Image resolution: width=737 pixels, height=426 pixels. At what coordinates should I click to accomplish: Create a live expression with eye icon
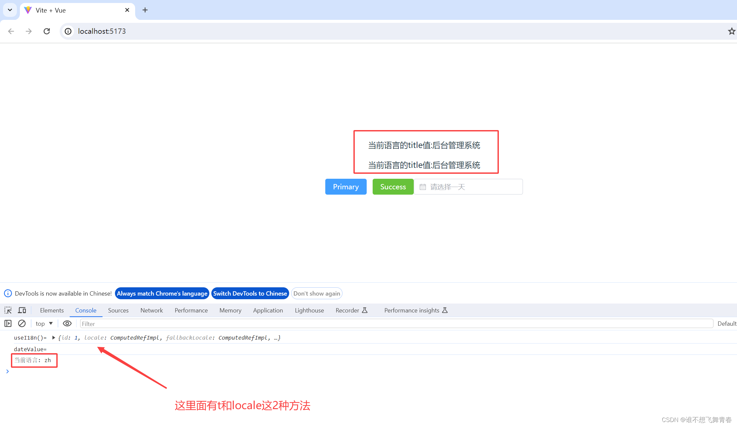[x=67, y=323]
